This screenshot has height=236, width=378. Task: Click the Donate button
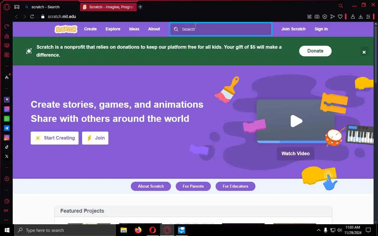[315, 51]
